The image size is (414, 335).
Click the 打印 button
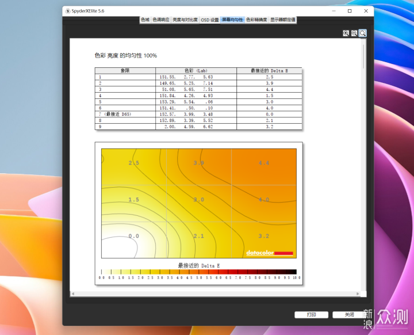(x=311, y=315)
